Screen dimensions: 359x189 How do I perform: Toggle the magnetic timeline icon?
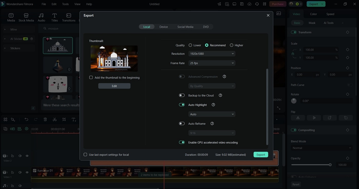[19, 129]
